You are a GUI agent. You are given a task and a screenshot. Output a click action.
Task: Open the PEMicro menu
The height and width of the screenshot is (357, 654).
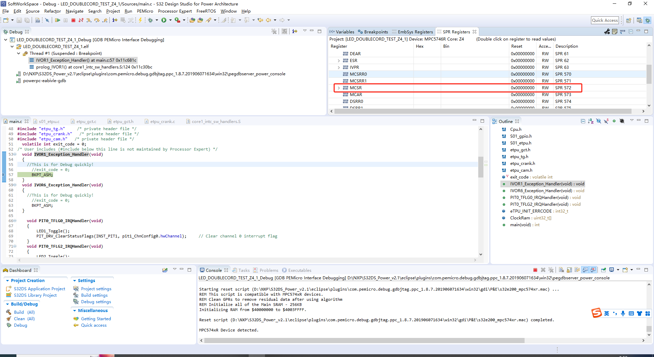pyautogui.click(x=145, y=11)
